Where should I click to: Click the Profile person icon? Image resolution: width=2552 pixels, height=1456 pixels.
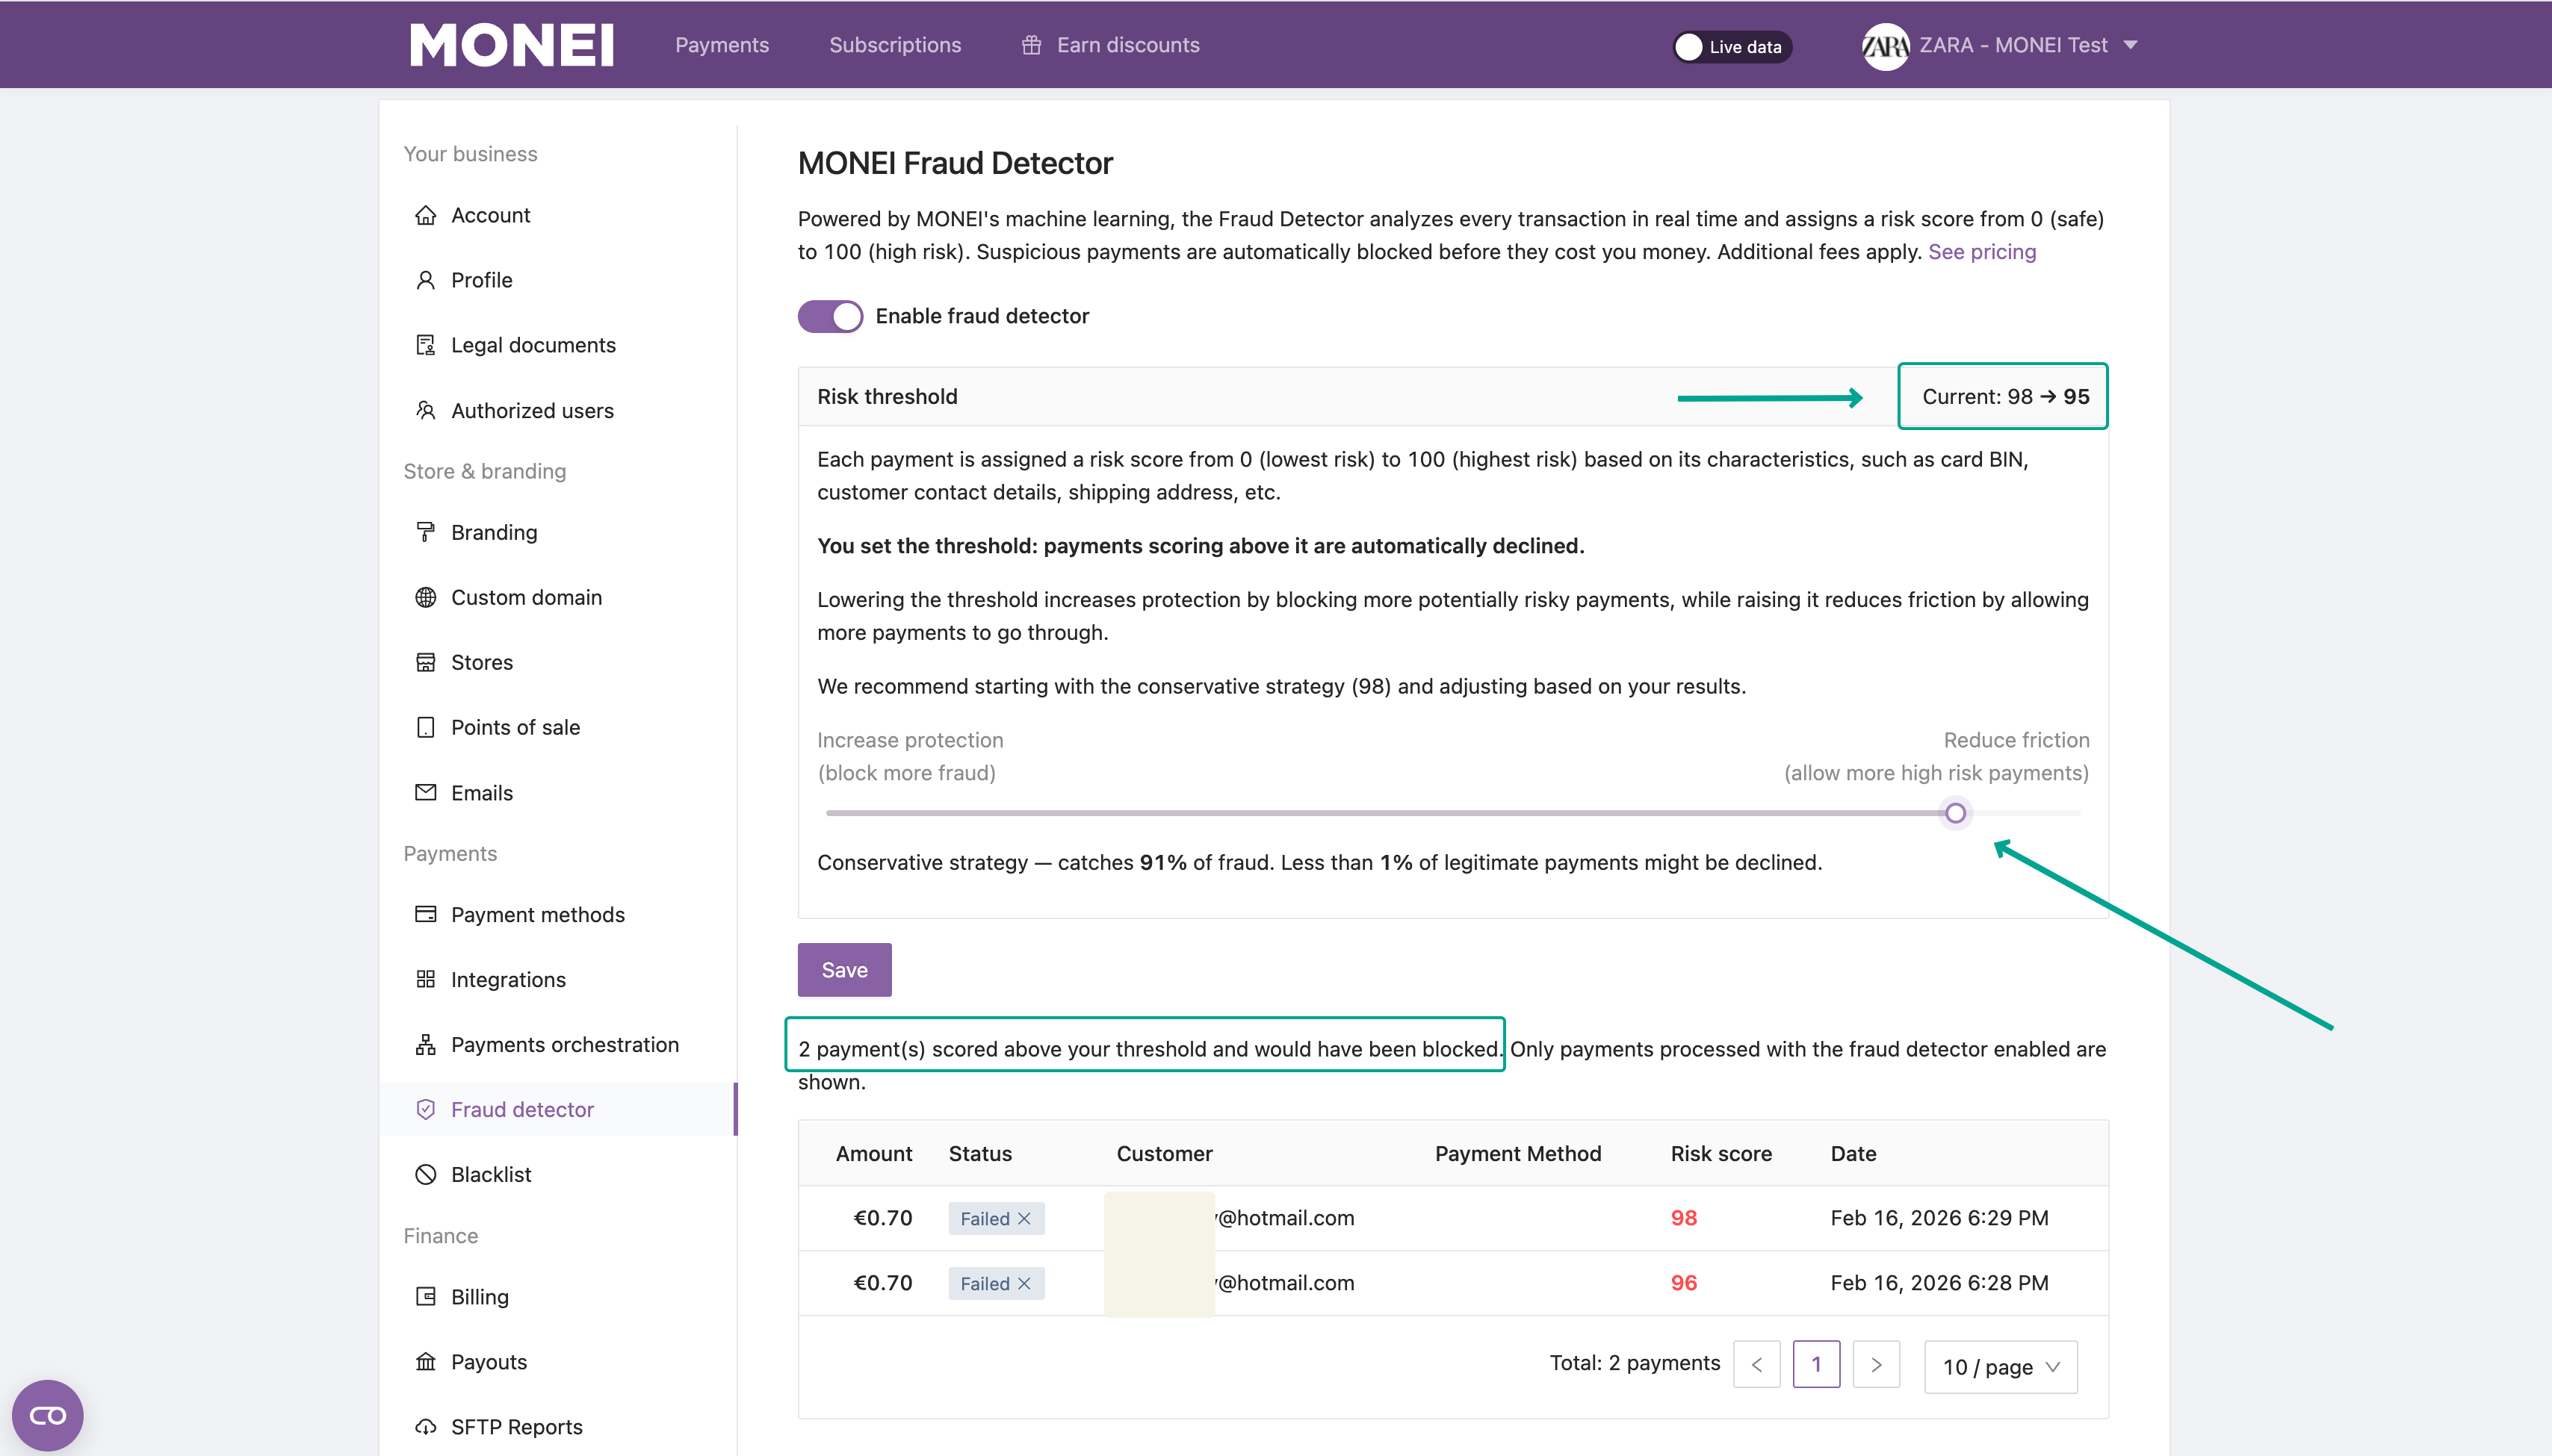click(x=425, y=280)
